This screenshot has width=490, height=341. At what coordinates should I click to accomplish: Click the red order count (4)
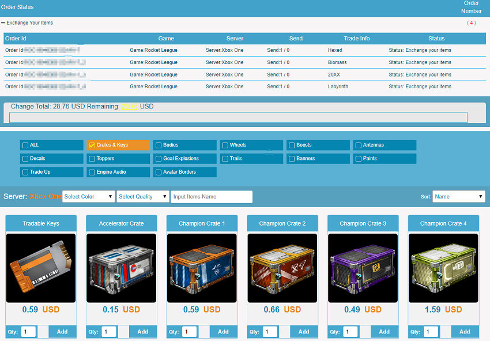(471, 23)
